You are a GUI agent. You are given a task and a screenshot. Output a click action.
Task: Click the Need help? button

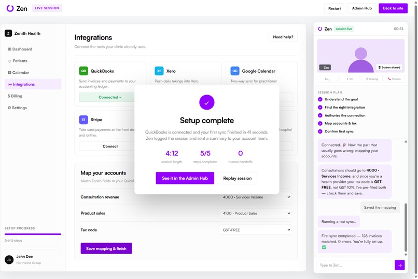click(283, 37)
